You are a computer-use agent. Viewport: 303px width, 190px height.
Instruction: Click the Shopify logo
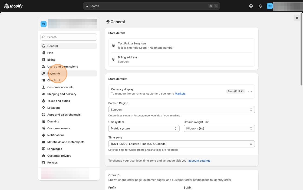(13, 6)
